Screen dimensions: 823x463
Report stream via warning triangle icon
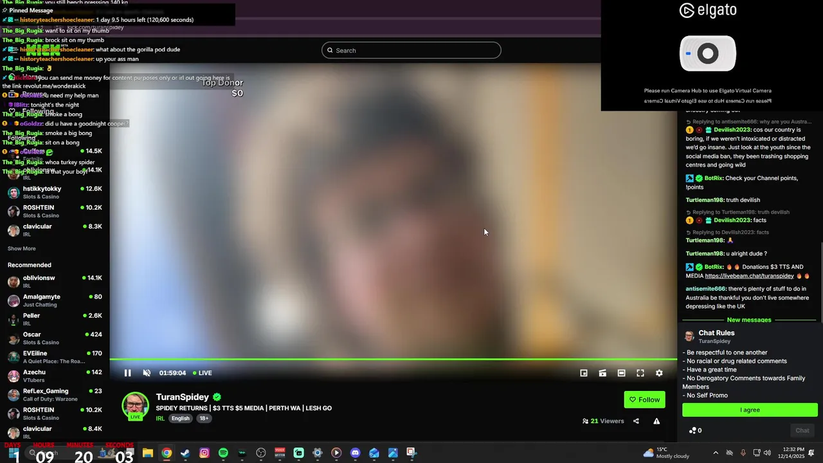[656, 421]
